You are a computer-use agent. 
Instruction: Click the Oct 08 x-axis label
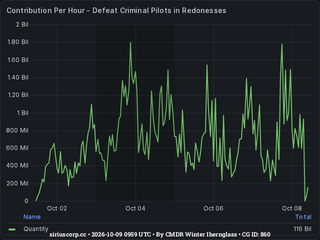pyautogui.click(x=292, y=208)
